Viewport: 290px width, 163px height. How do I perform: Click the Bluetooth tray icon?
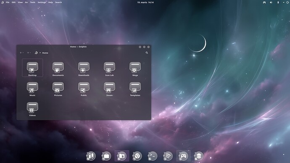278,3
